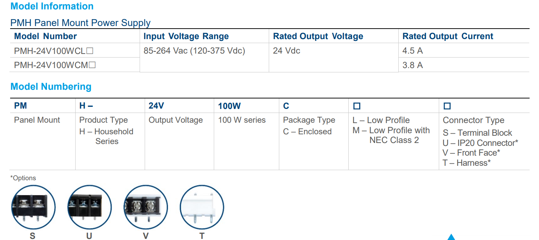The width and height of the screenshot is (539, 240).
Task: Click the T – Harness option text
Action: 466,163
